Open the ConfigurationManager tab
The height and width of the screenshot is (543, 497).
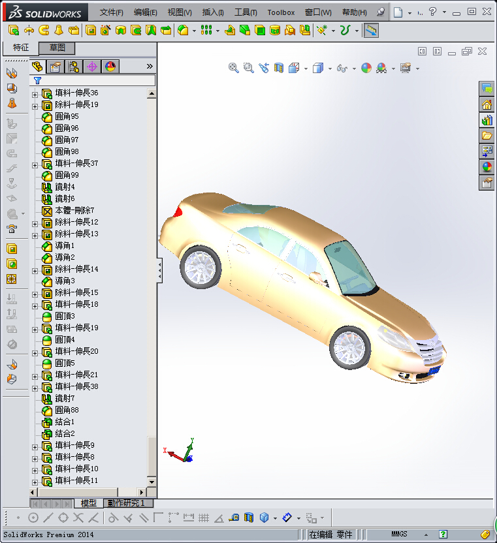[x=74, y=67]
